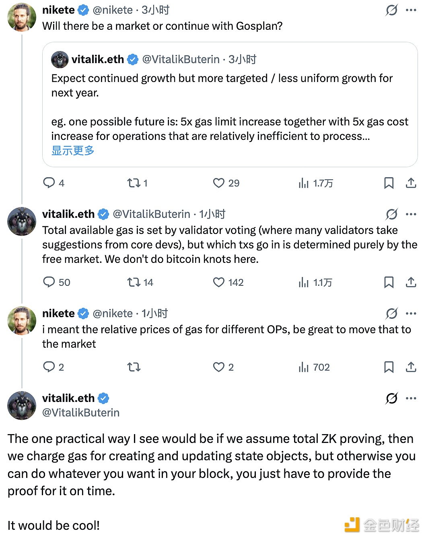Open Grok icon on nikete's top tweet

(391, 10)
